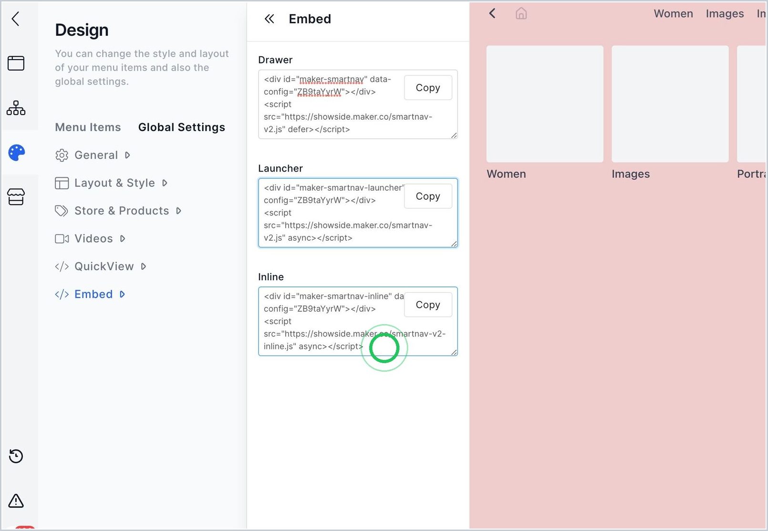Click the General gear icon
This screenshot has width=768, height=531.
point(62,155)
